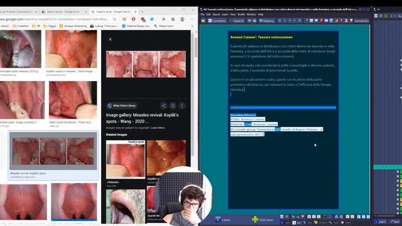Click the History toolbar button
This screenshot has width=402, height=226.
pos(266,21)
